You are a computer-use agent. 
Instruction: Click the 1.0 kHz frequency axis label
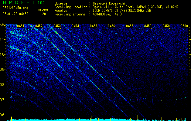coord(2,54)
